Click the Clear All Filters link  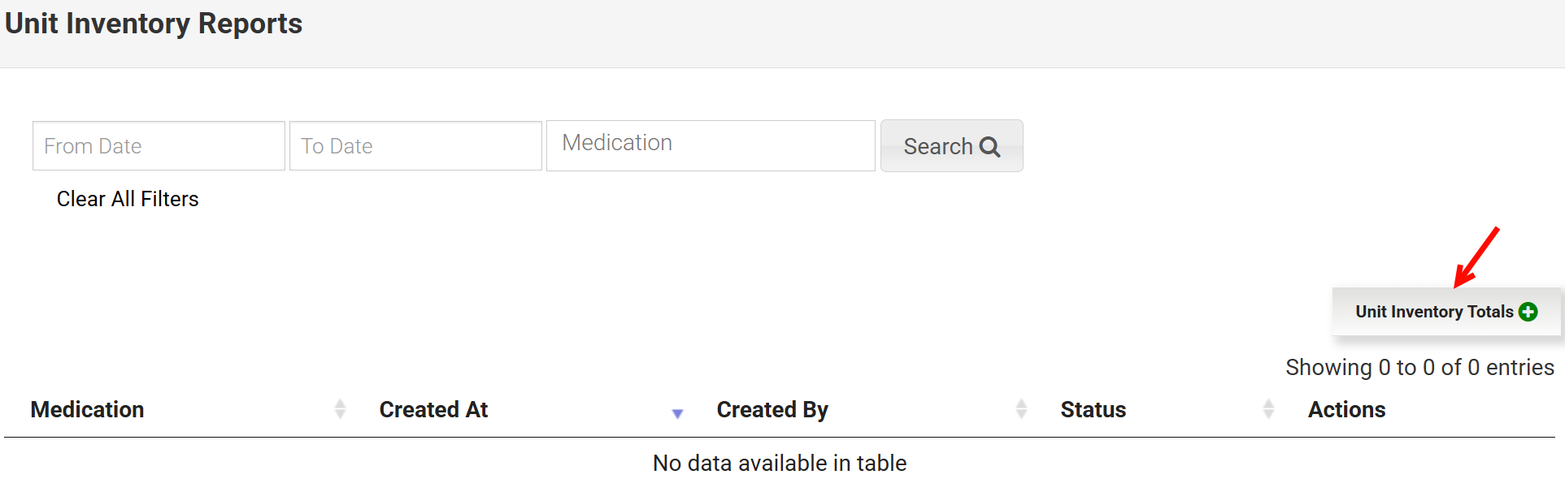128,199
